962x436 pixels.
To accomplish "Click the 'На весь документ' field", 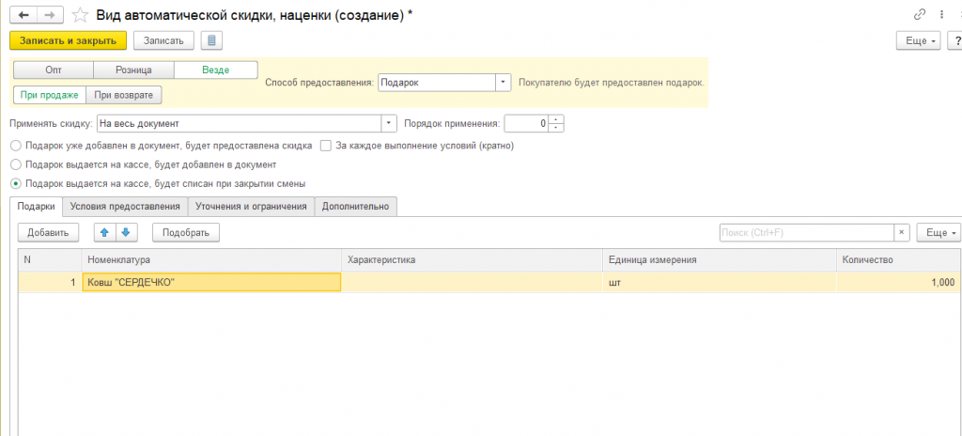I will pyautogui.click(x=240, y=123).
